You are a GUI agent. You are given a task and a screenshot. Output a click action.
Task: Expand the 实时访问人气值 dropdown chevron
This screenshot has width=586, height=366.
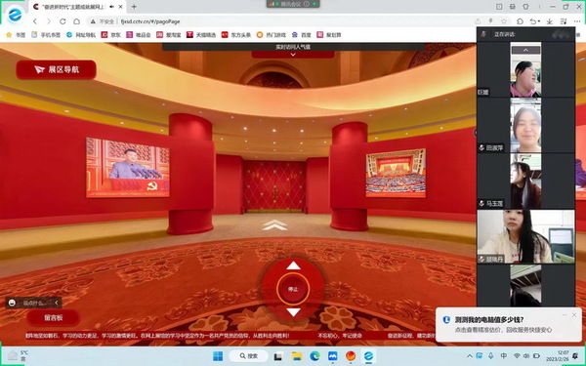(293, 55)
